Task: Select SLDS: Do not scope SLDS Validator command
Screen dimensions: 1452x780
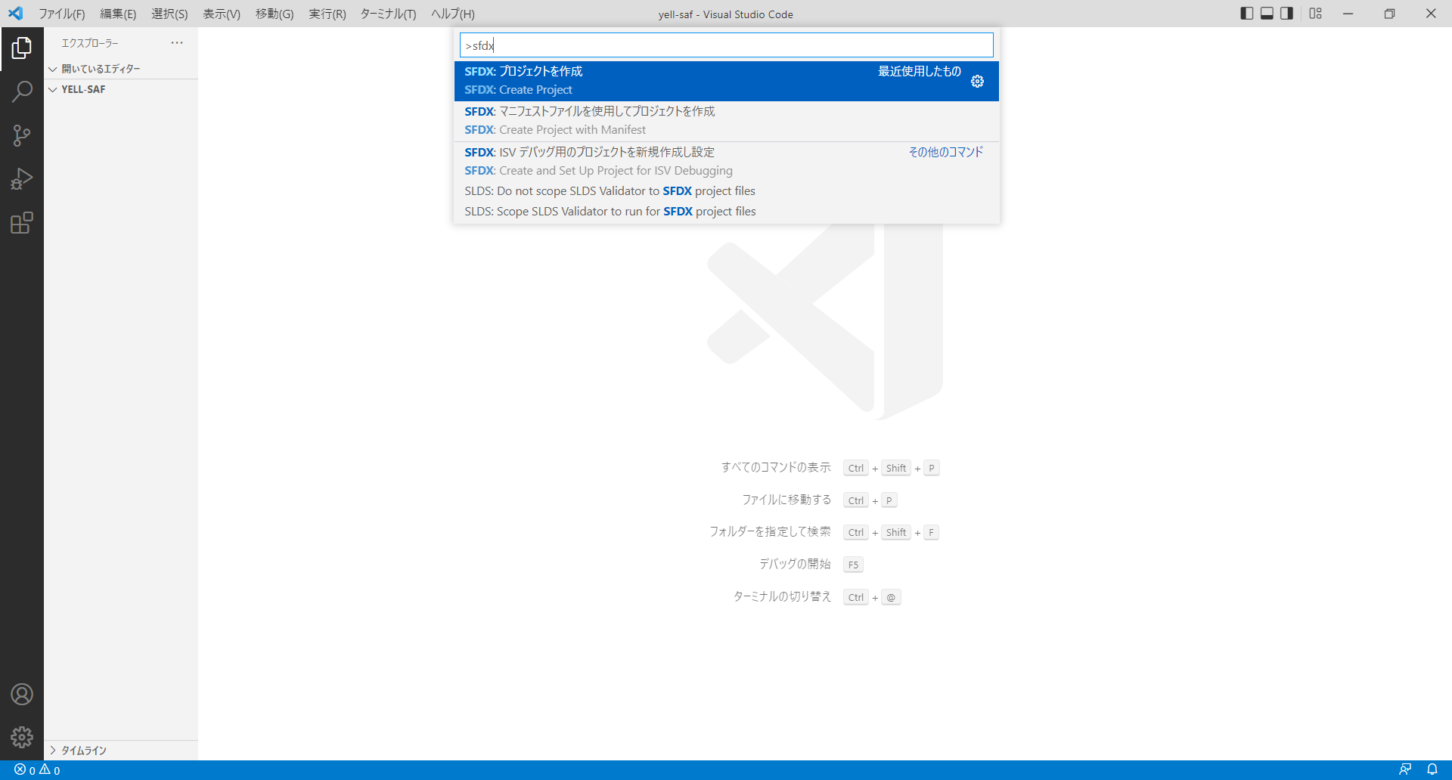Action: 726,191
